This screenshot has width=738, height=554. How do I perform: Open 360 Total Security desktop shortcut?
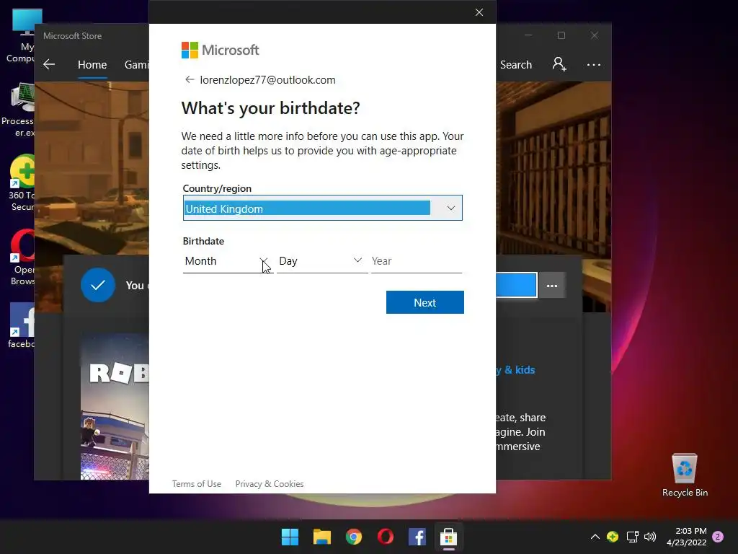22,183
